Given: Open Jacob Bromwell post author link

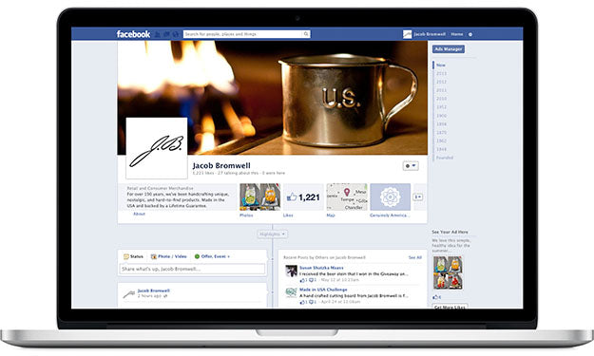Looking at the screenshot, I should tap(153, 290).
